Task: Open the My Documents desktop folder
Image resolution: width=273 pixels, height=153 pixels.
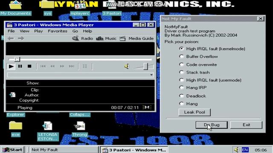Action: [15, 8]
